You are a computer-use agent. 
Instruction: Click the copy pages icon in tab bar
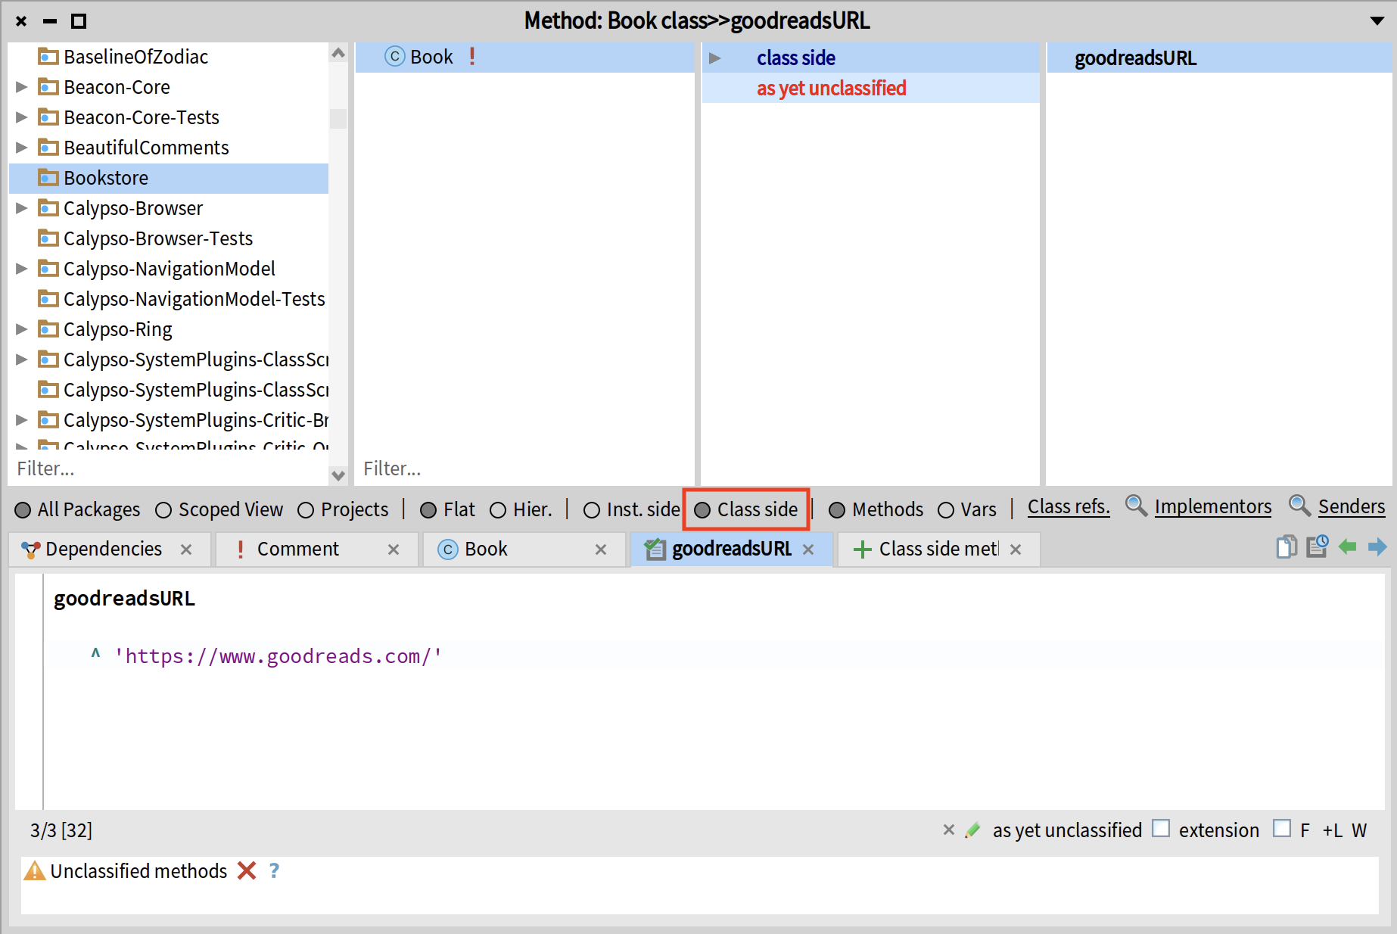pyautogui.click(x=1286, y=546)
